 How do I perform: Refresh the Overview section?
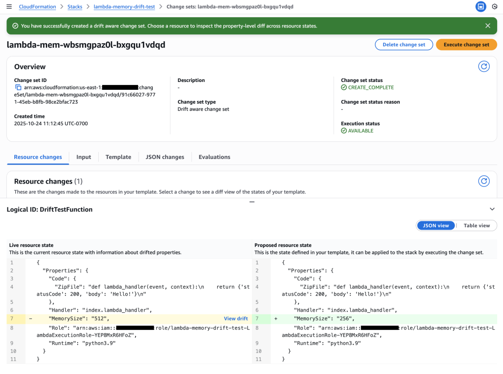(484, 67)
